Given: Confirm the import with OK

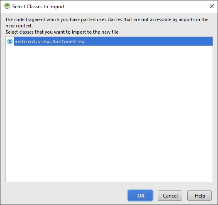Looking at the screenshot, I should 140,195.
